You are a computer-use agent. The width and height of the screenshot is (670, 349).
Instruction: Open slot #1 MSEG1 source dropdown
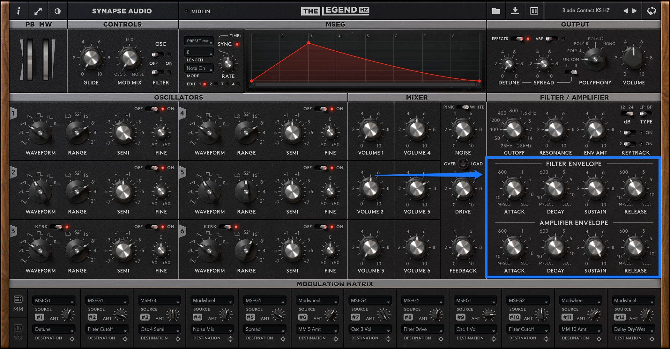pos(54,301)
